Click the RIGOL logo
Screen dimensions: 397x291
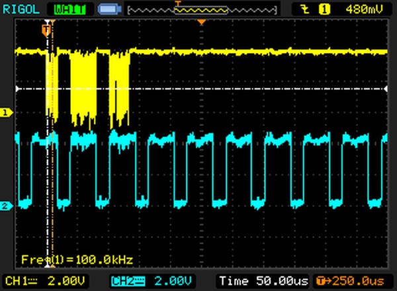pyautogui.click(x=22, y=9)
